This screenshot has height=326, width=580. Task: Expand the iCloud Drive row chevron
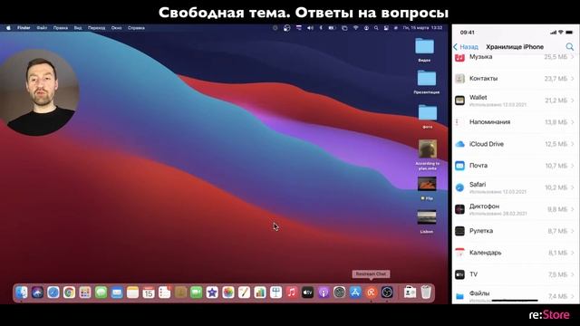pos(572,144)
